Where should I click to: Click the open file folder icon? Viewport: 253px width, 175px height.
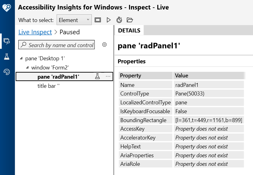(x=130, y=20)
